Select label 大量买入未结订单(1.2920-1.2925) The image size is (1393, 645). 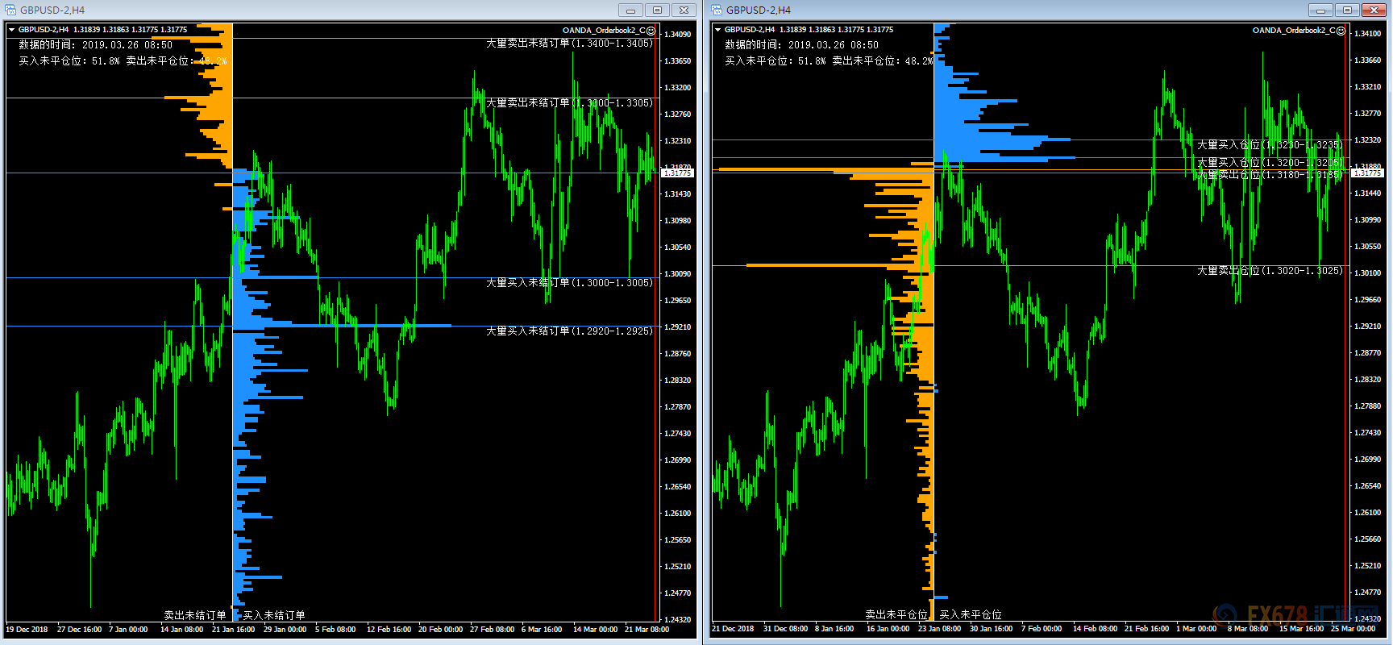pos(569,331)
